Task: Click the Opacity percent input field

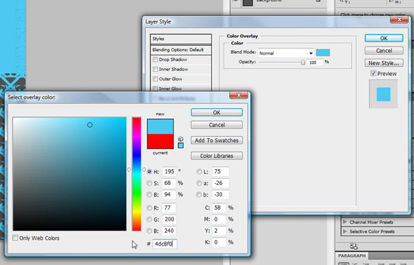Action: (x=315, y=62)
